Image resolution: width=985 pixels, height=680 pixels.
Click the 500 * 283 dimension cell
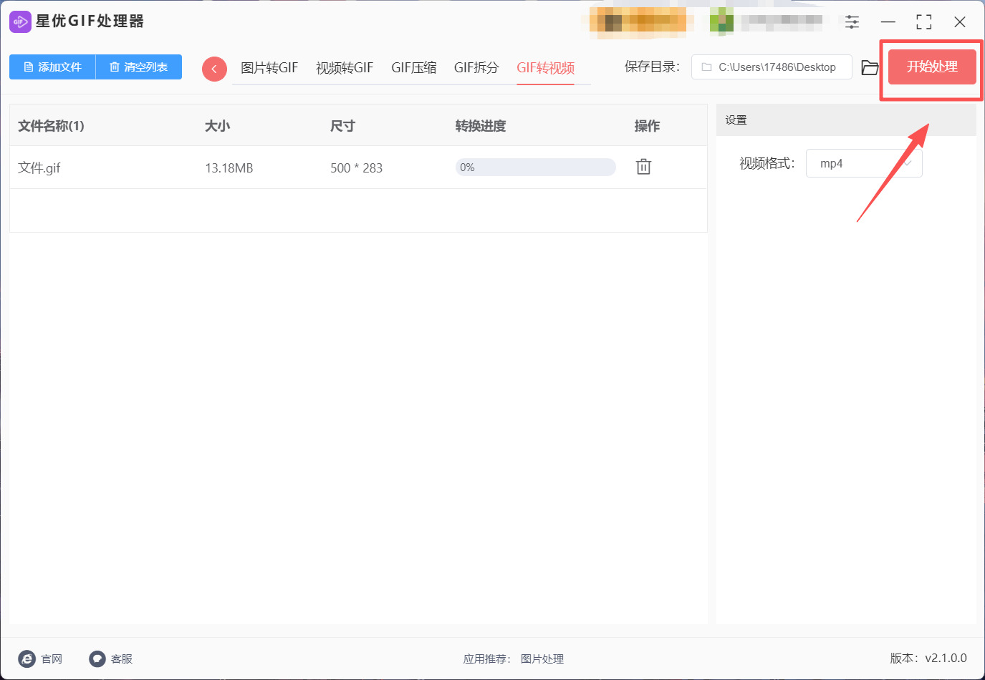(x=356, y=168)
